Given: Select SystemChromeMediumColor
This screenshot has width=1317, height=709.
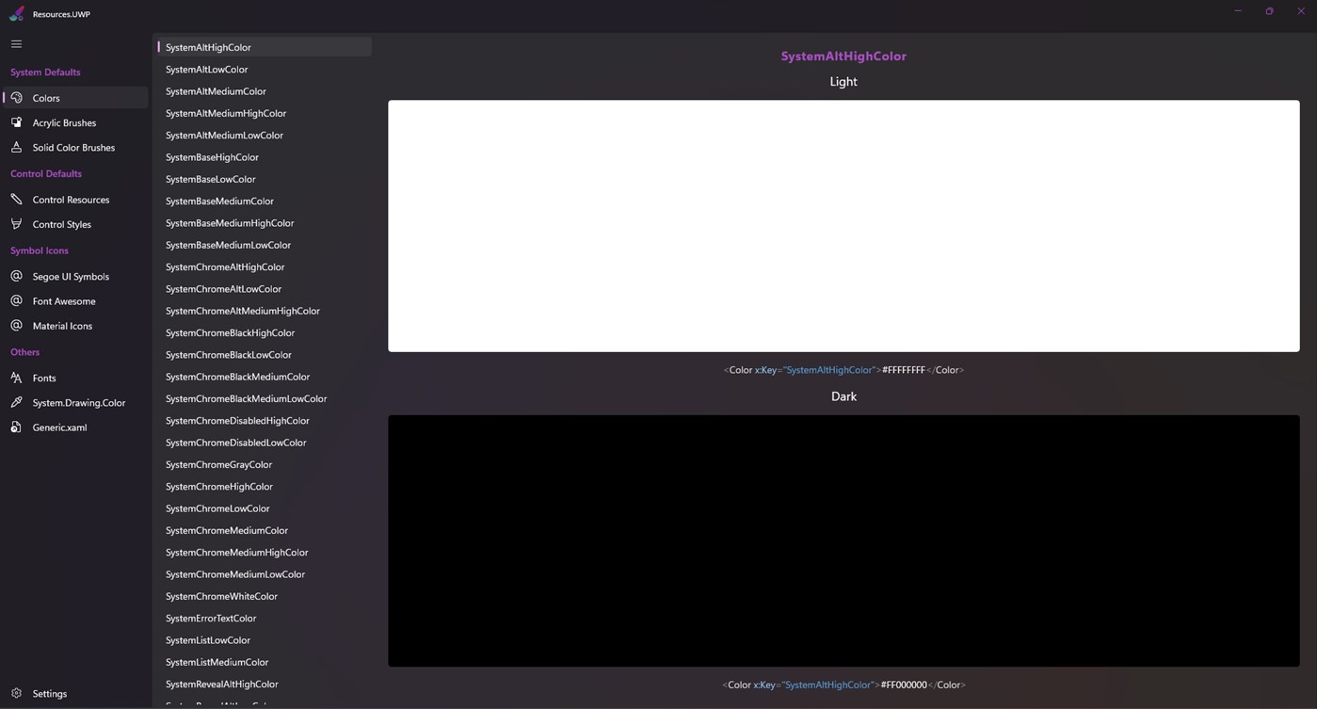Looking at the screenshot, I should 264,530.
